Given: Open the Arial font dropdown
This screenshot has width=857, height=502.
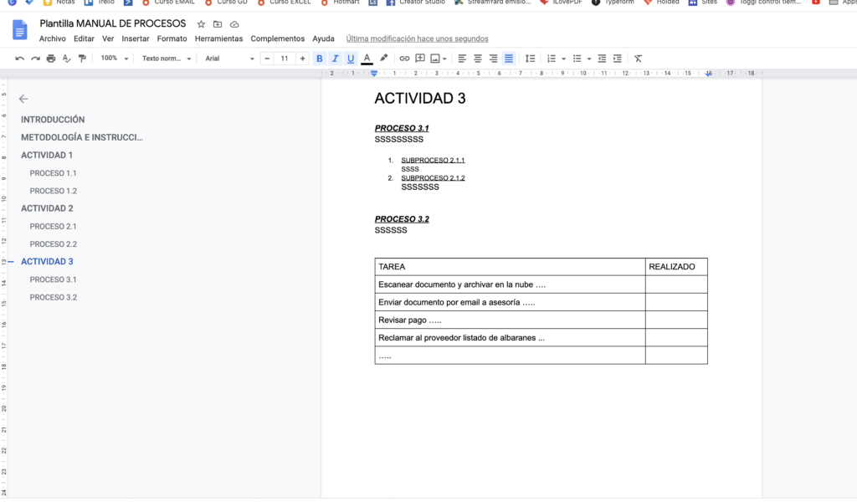Looking at the screenshot, I should coord(229,59).
